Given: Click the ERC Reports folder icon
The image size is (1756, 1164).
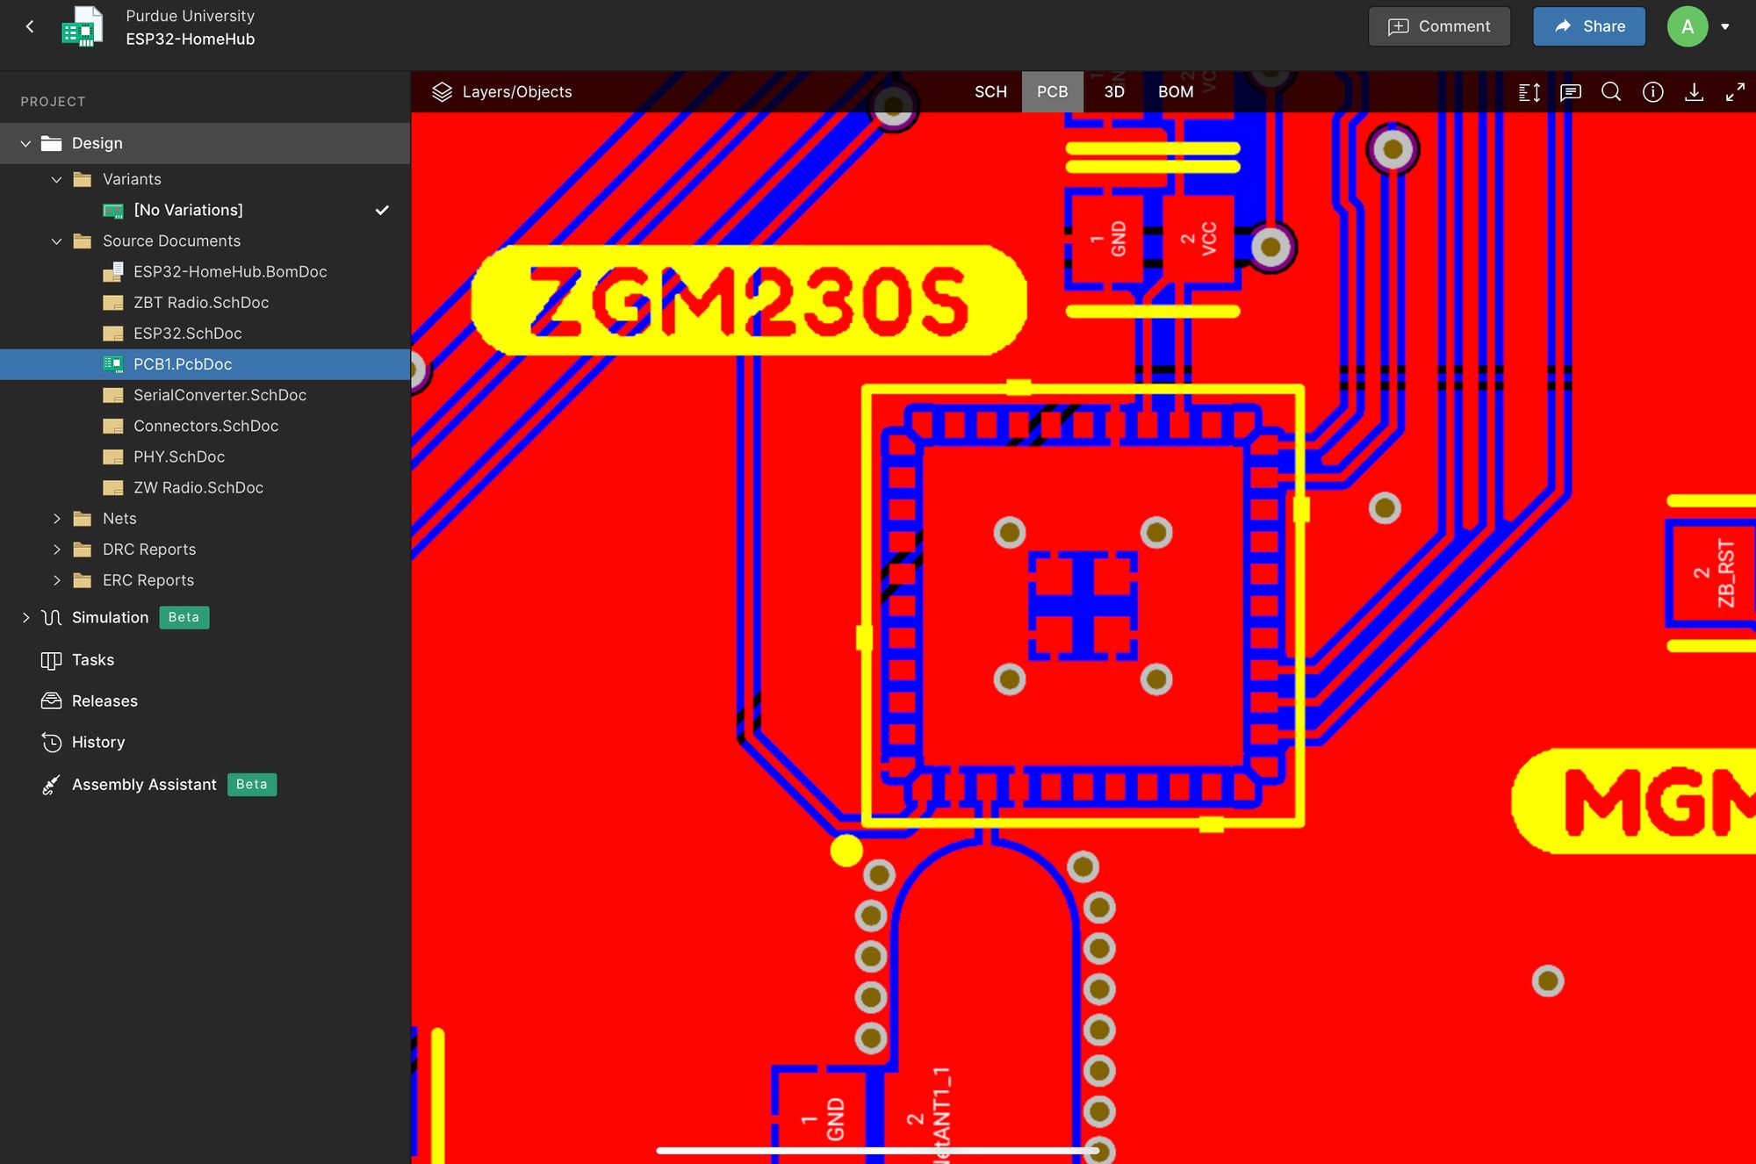Looking at the screenshot, I should (x=83, y=580).
